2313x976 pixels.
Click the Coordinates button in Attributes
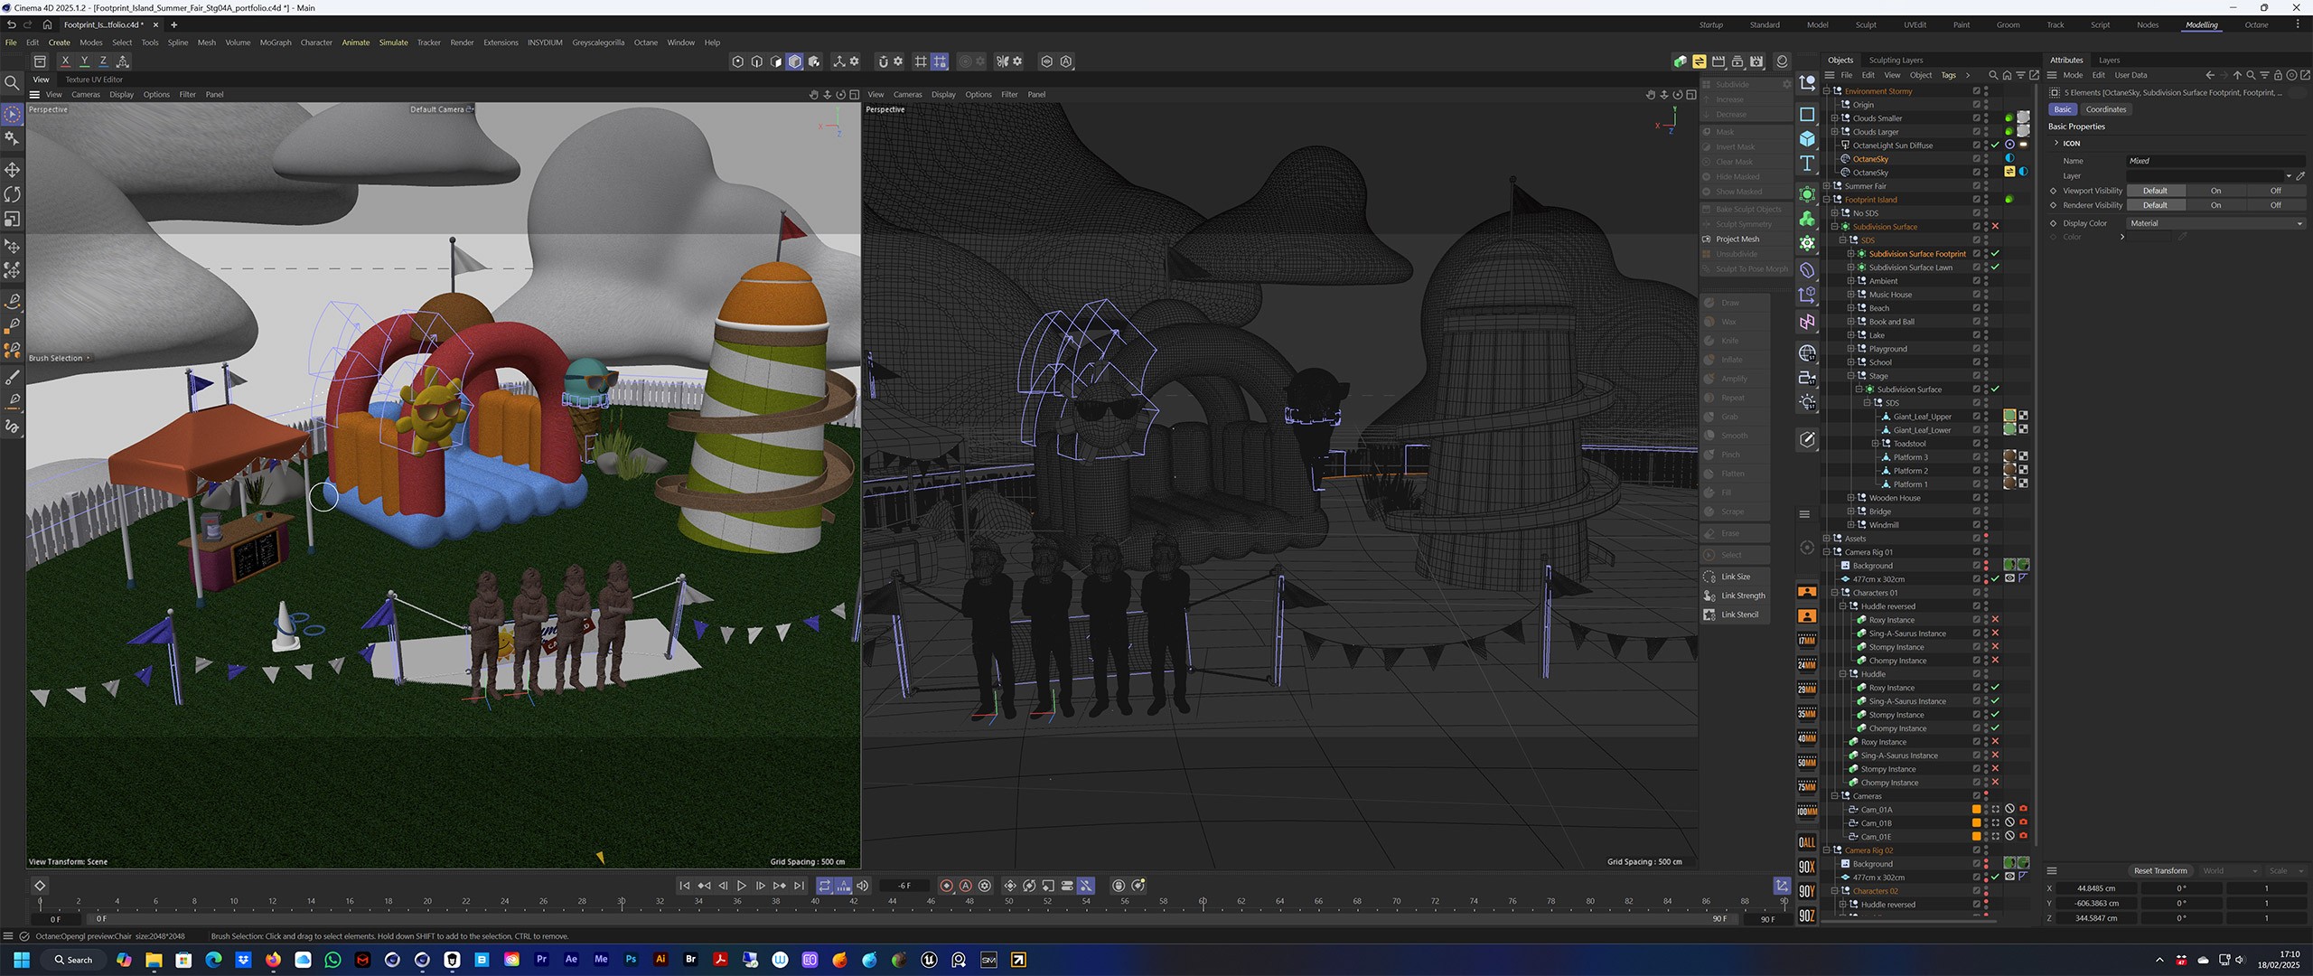click(x=2106, y=109)
